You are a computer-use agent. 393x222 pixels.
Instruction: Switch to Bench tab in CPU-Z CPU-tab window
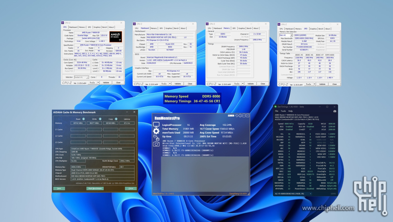tap(104, 27)
